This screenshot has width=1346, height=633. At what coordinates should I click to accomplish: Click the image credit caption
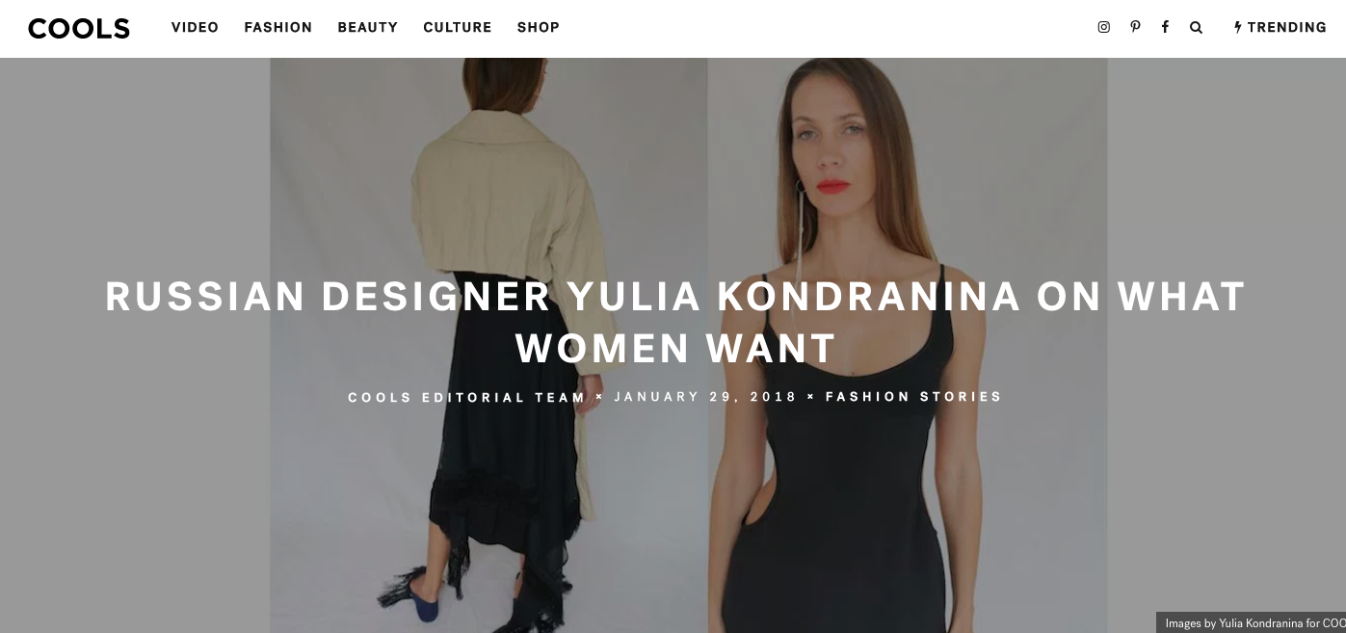[x=1251, y=622]
